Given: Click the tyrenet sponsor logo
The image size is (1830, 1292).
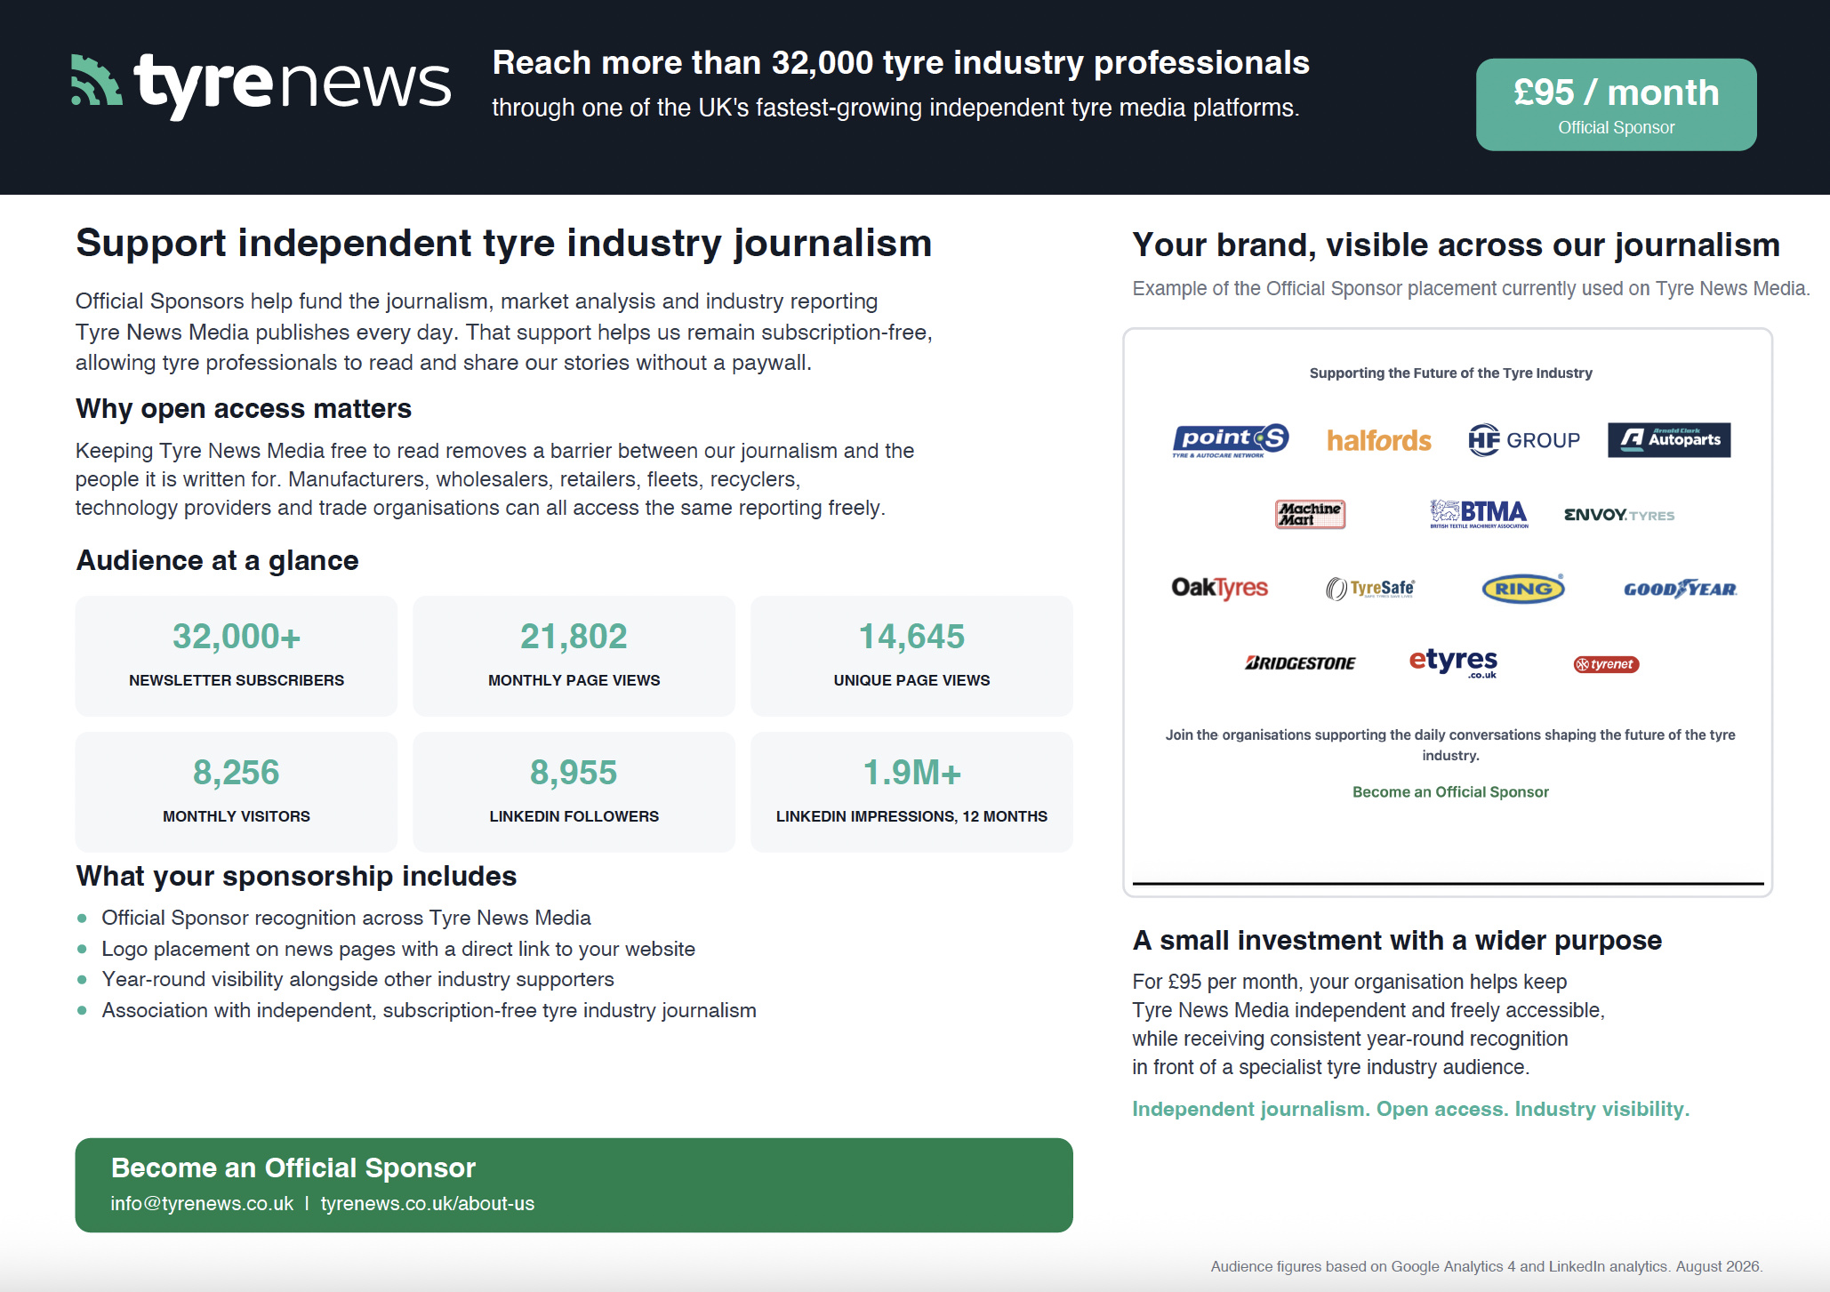Looking at the screenshot, I should pyautogui.click(x=1606, y=664).
